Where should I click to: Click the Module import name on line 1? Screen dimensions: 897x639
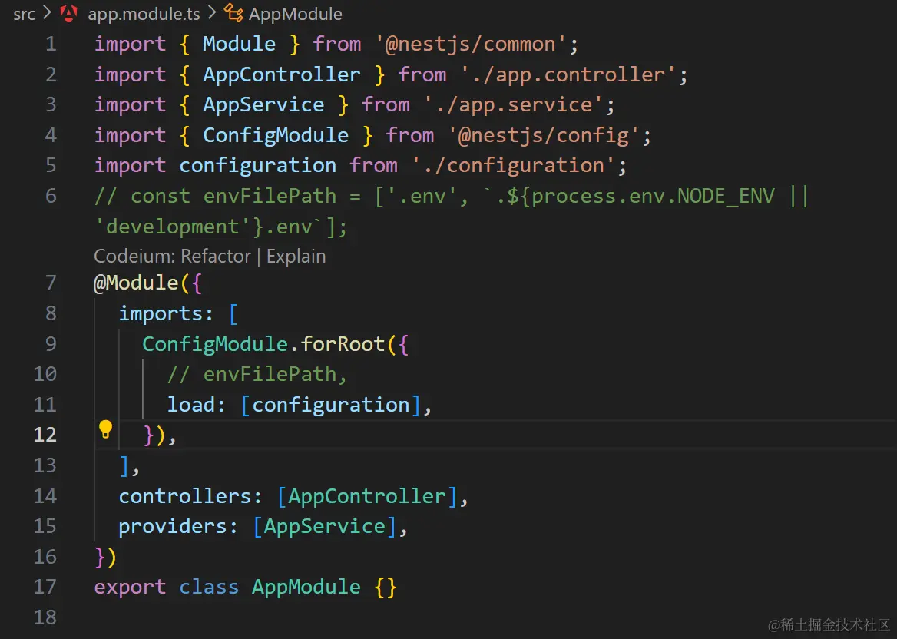[239, 44]
